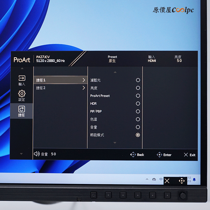
Task: Click the 亮度 50 header status
Action: coord(178,59)
